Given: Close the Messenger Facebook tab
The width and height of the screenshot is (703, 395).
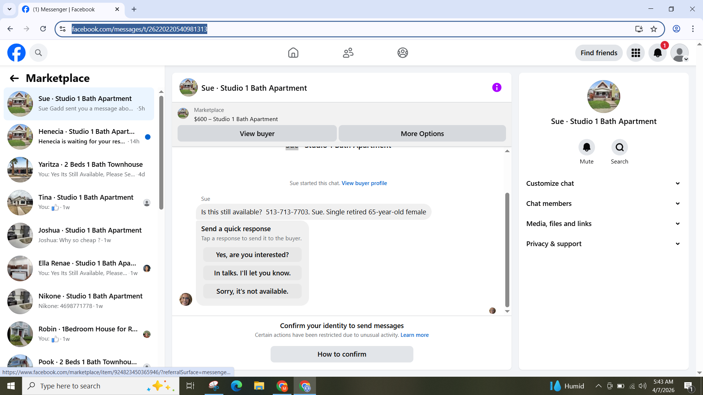Looking at the screenshot, I should [117, 9].
